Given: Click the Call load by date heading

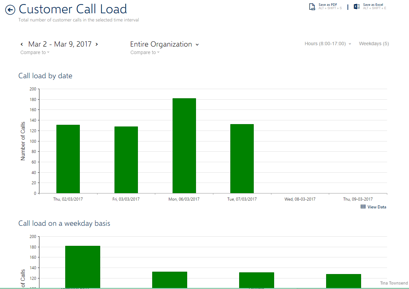Looking at the screenshot, I should (45, 76).
